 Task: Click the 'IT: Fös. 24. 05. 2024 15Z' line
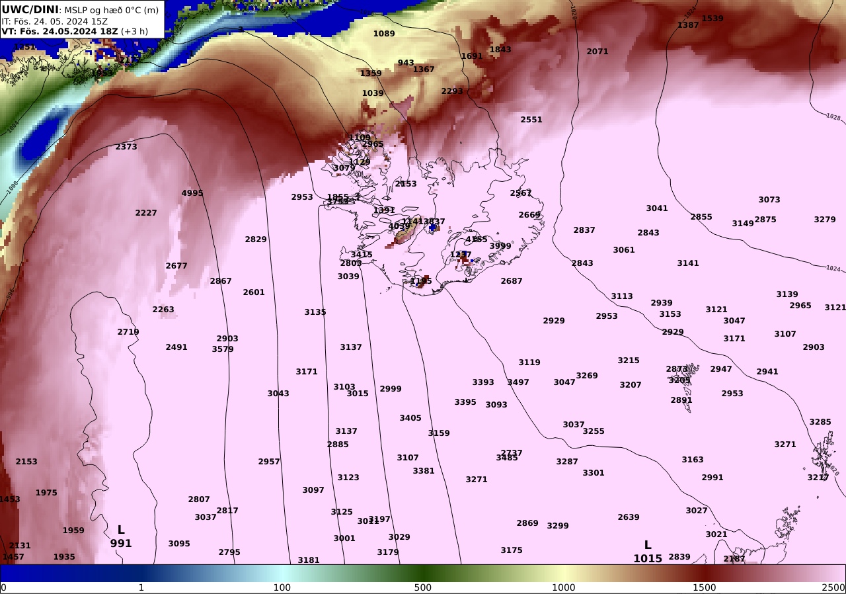(54, 21)
